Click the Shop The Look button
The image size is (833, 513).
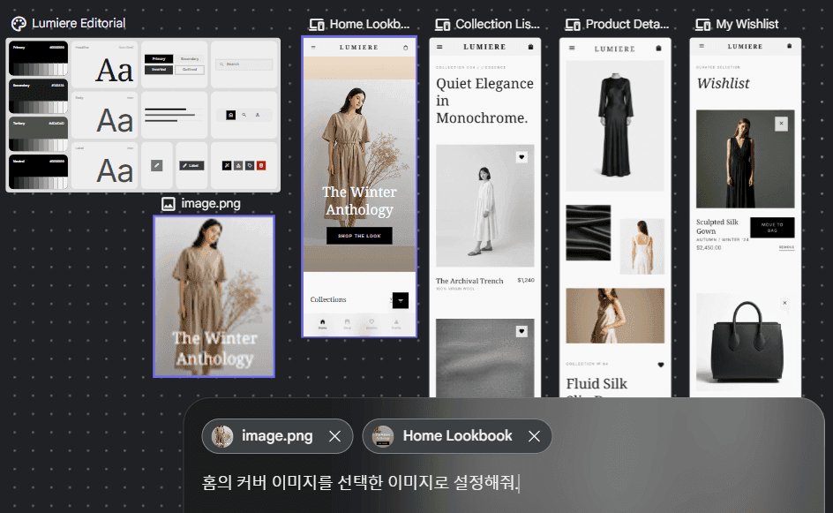(359, 236)
